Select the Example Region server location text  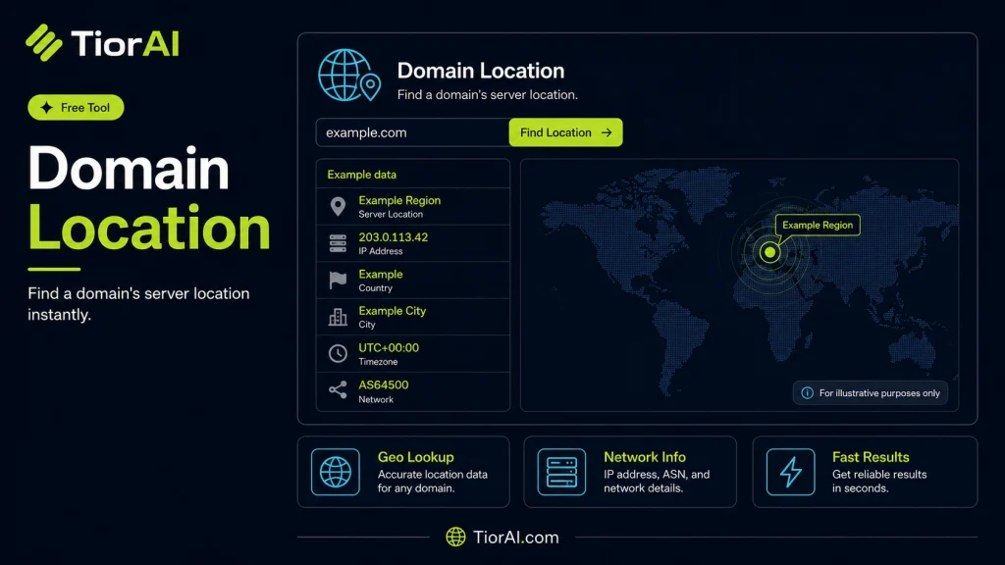pyautogui.click(x=399, y=200)
